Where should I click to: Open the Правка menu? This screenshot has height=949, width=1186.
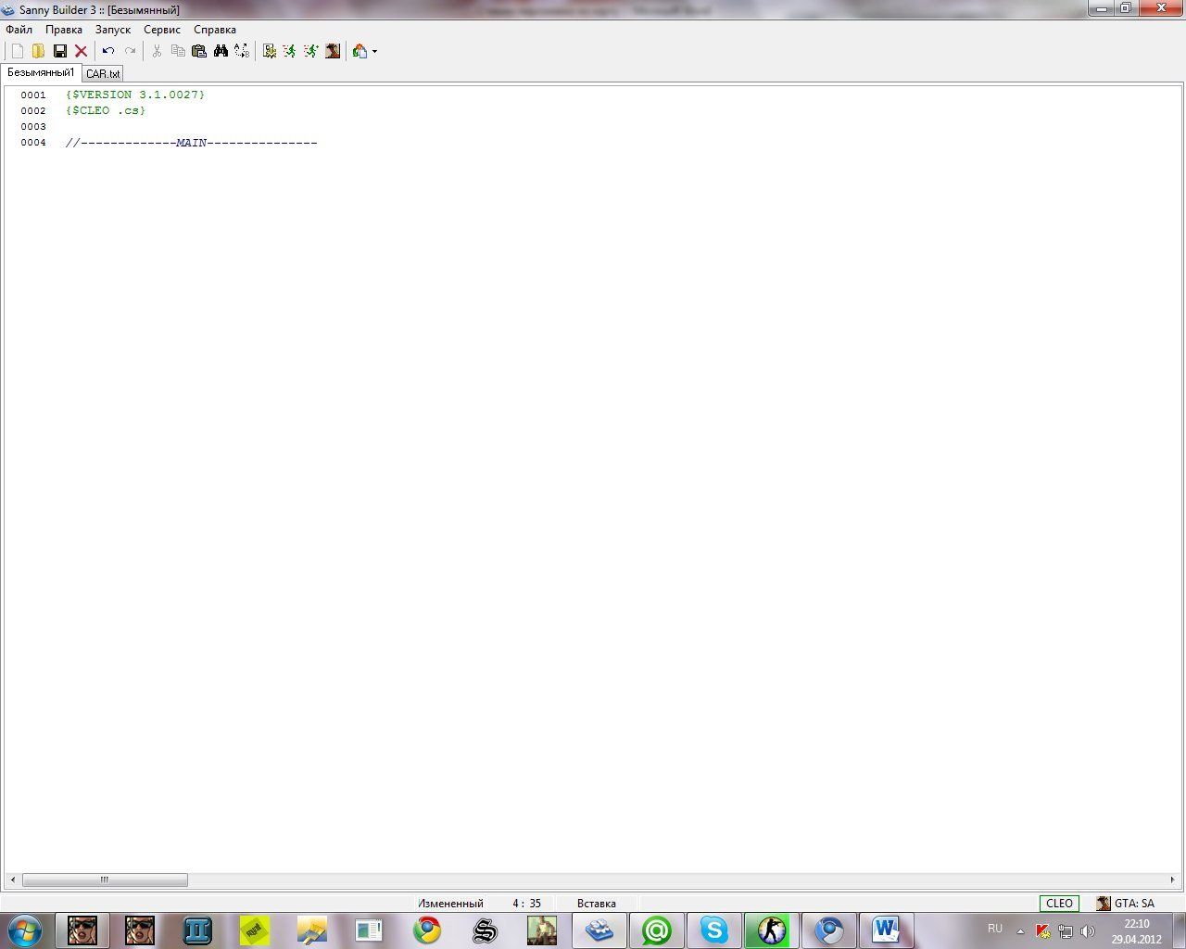click(x=64, y=30)
